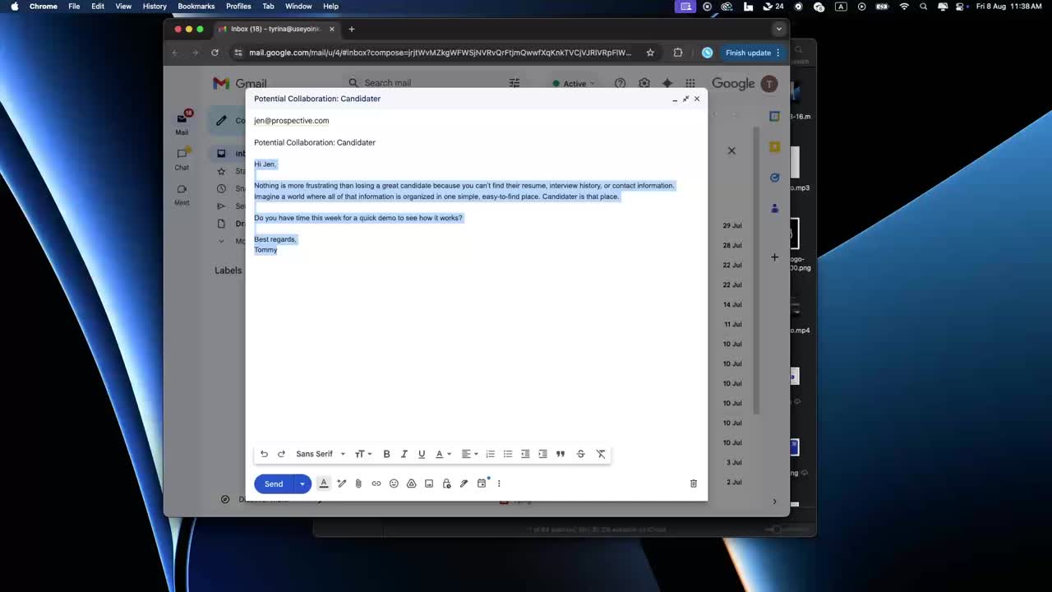Undo the last edit in compose toolbar
The image size is (1052, 592).
264,454
